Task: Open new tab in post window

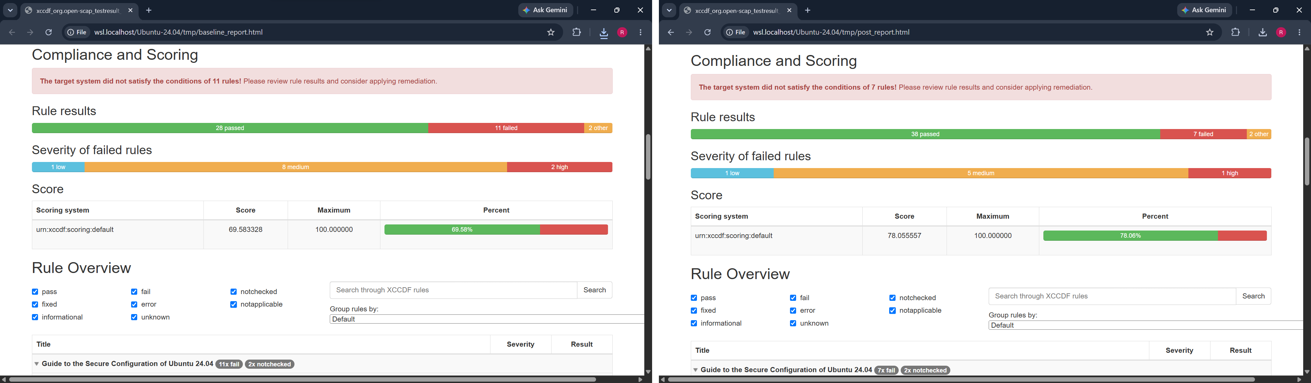Action: coord(808,10)
